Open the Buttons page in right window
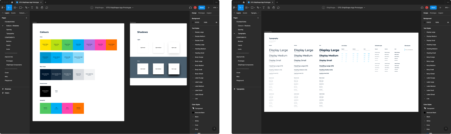This screenshot has height=134, width=451. point(241,41)
